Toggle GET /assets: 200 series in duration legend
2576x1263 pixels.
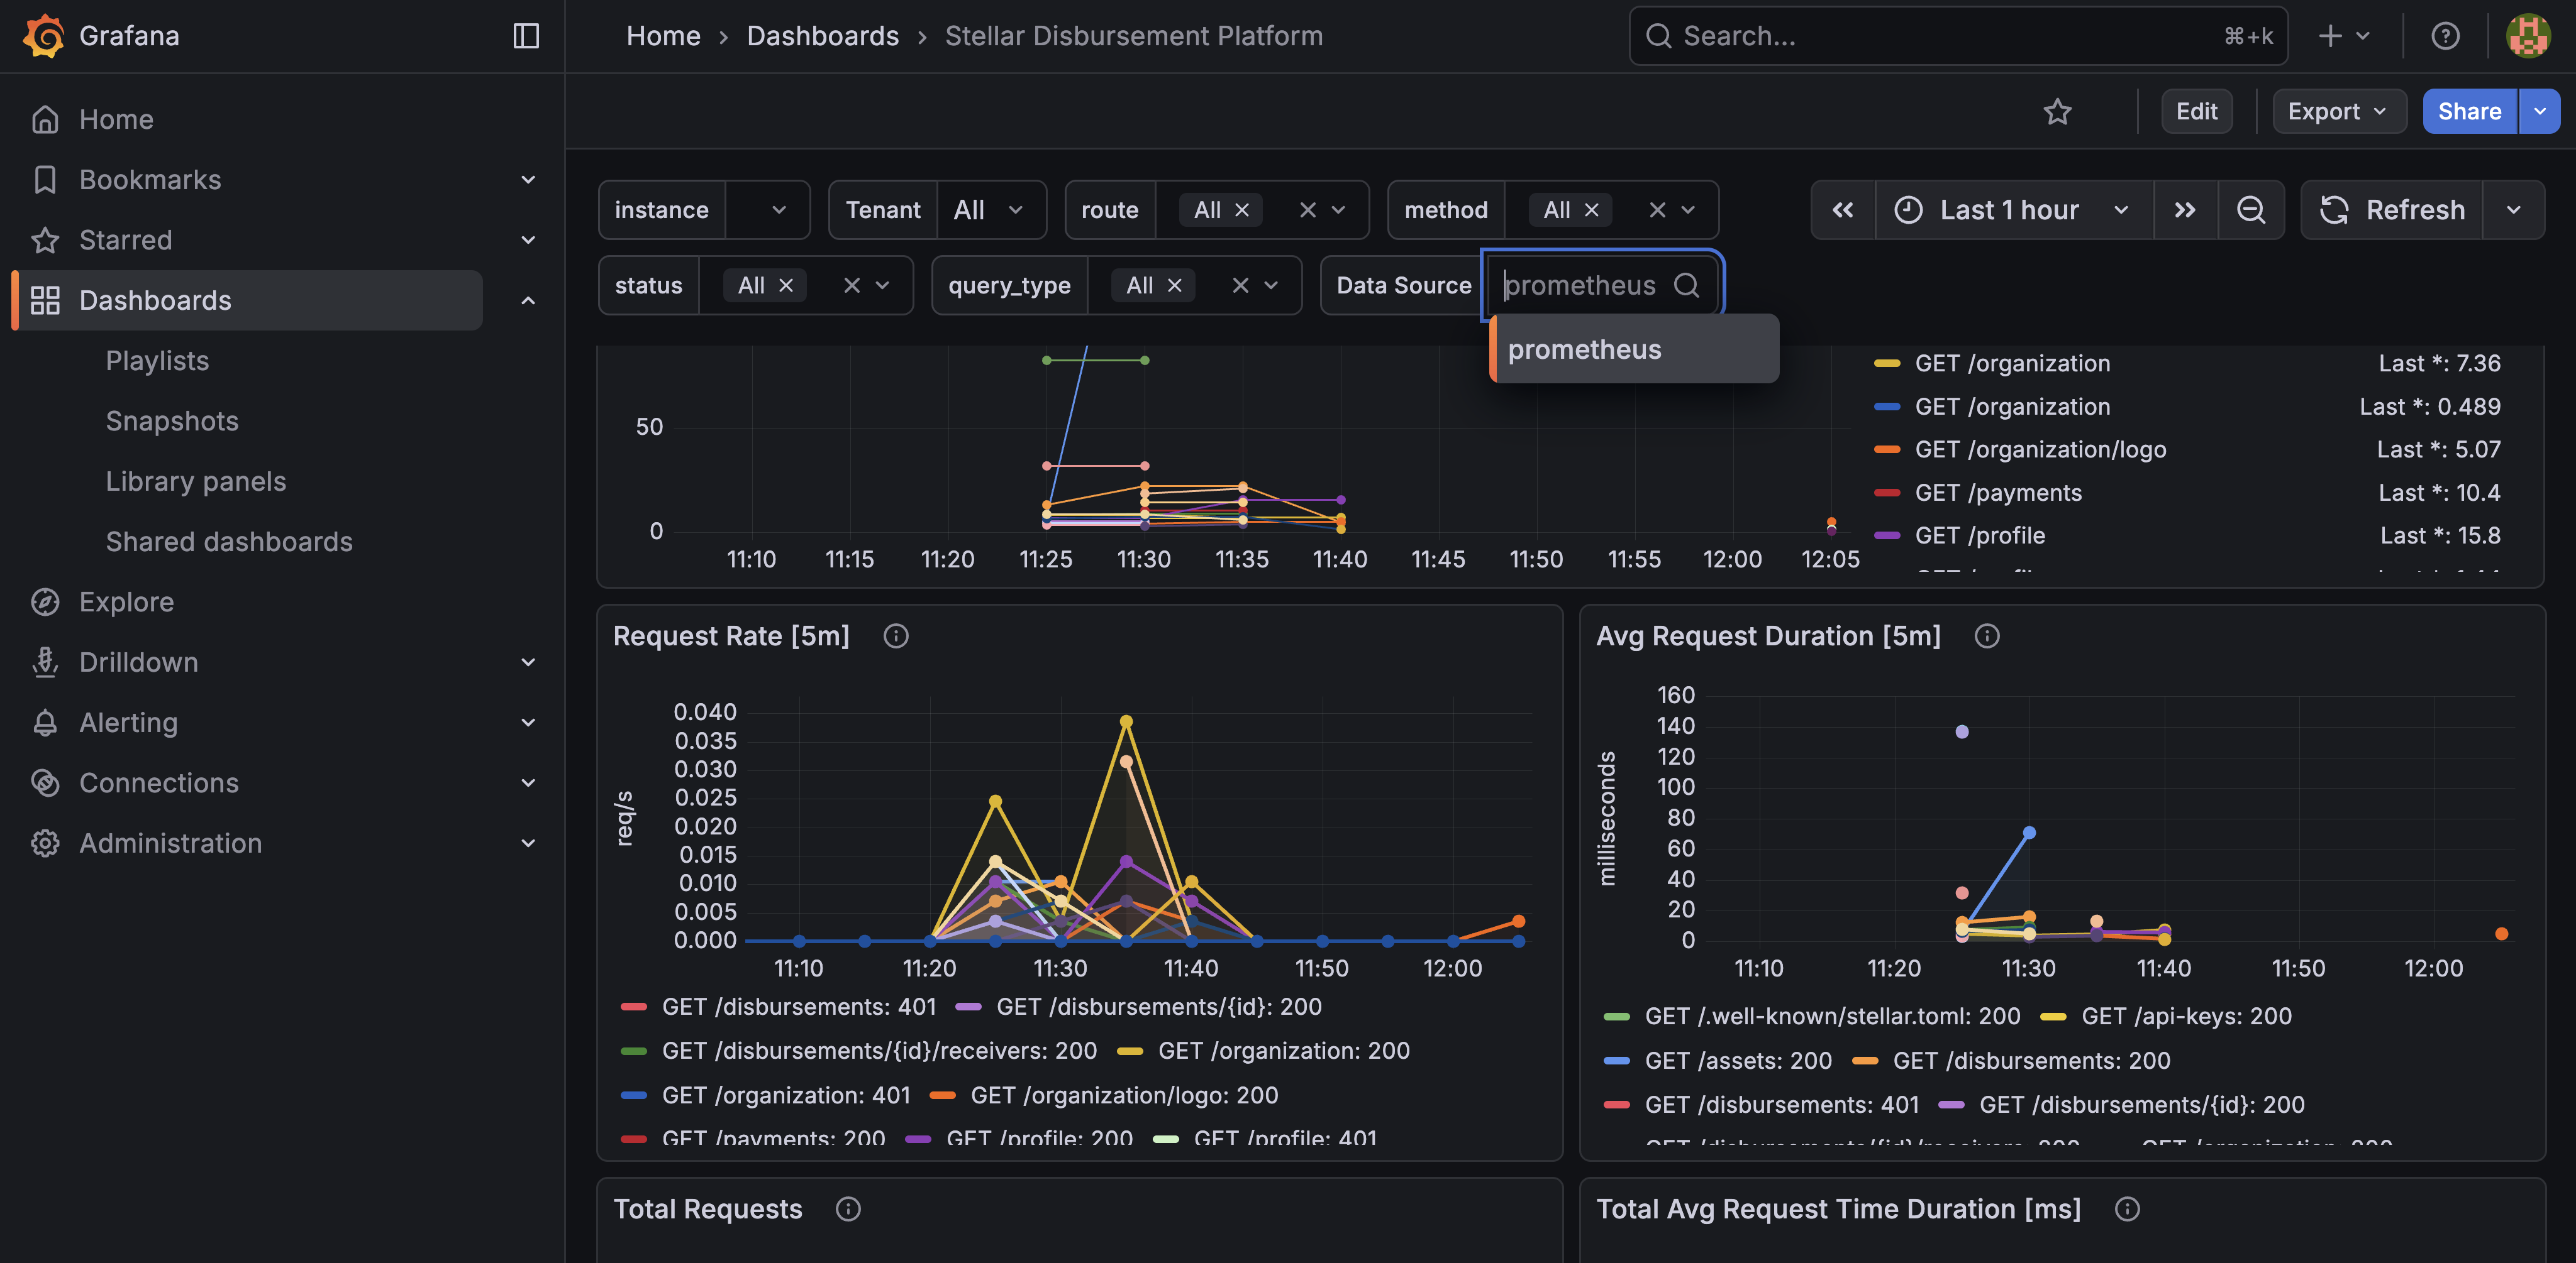pyautogui.click(x=1737, y=1060)
